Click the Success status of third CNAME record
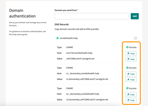Image resolution: width=148 pixels, height=106 pixels. [x=131, y=88]
